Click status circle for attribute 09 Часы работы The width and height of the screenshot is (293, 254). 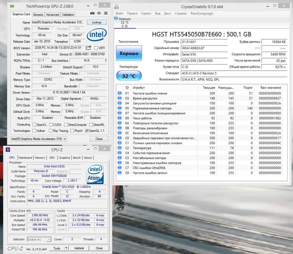119,118
